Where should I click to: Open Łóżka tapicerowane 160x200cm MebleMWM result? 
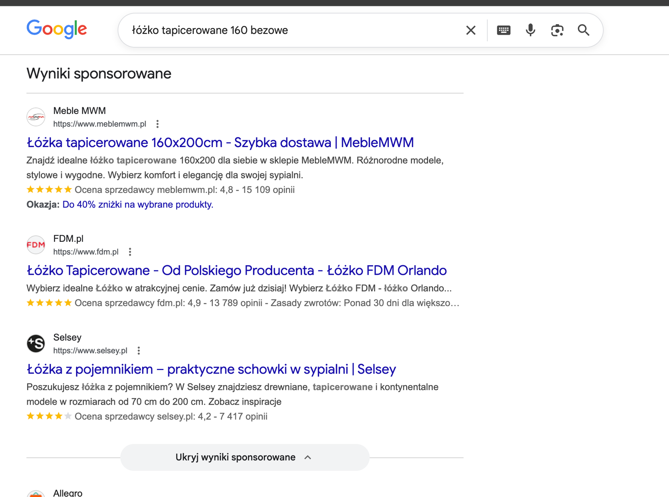click(x=220, y=142)
